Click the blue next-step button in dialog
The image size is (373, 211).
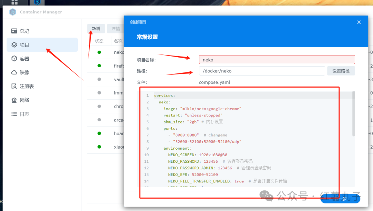click(x=341, y=199)
